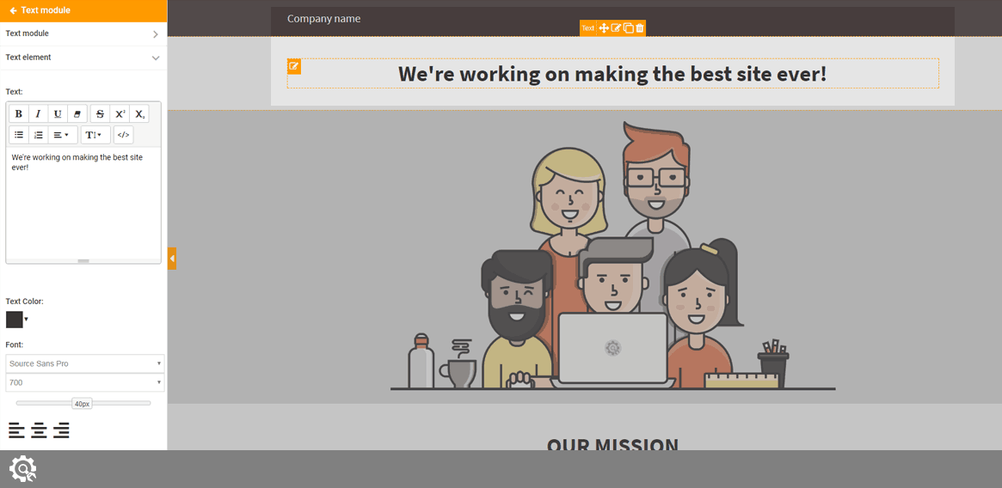Click the eraser clear-formatting icon
1002x488 pixels.
tap(77, 114)
